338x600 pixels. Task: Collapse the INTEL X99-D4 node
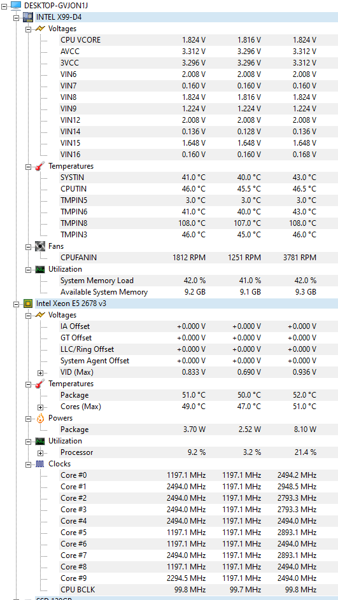click(16, 17)
